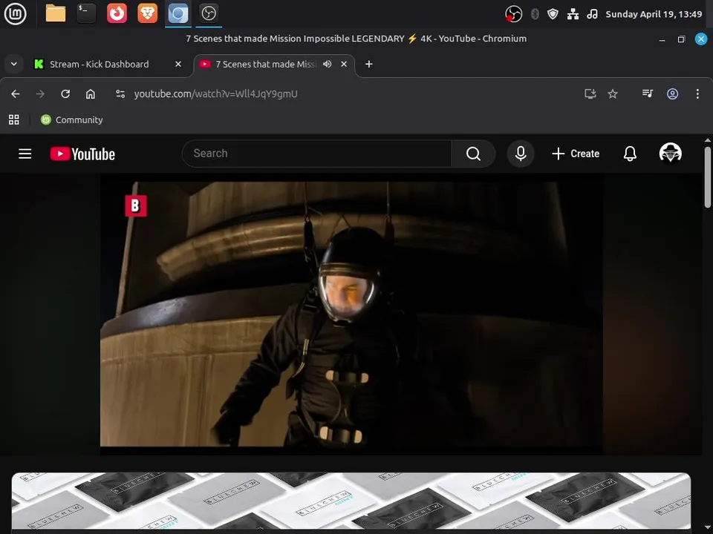Go back to the previous page
The image size is (713, 534).
(x=16, y=94)
